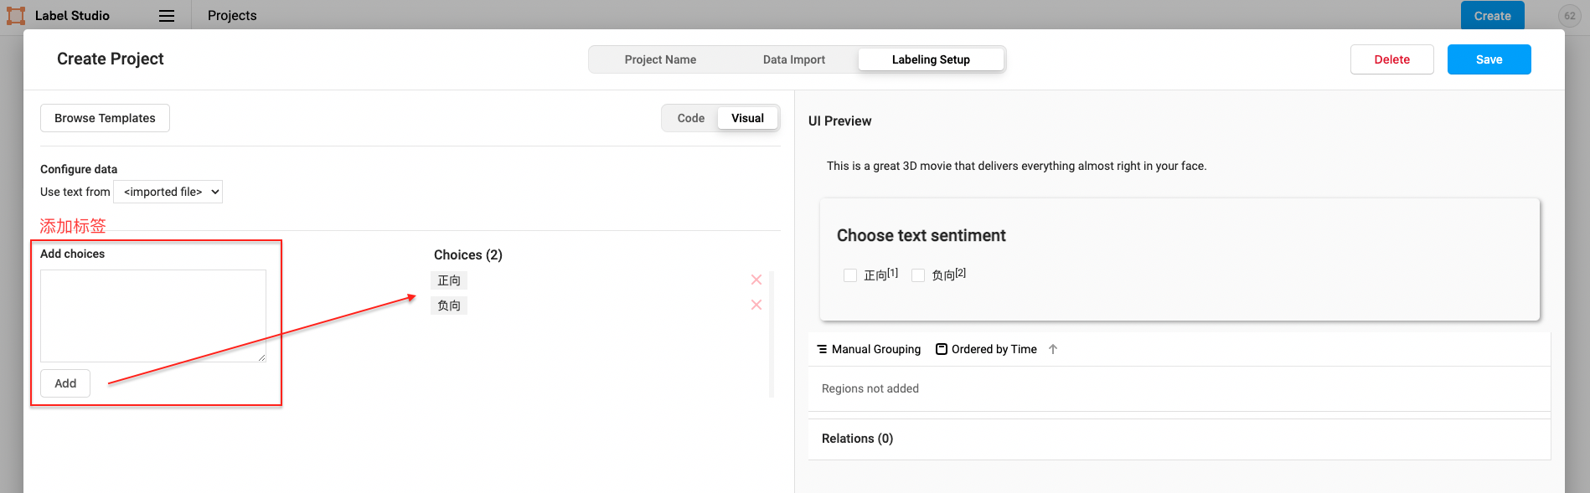Image resolution: width=1590 pixels, height=493 pixels.
Task: Check the 负向 sentiment checkbox
Action: pyautogui.click(x=918, y=275)
